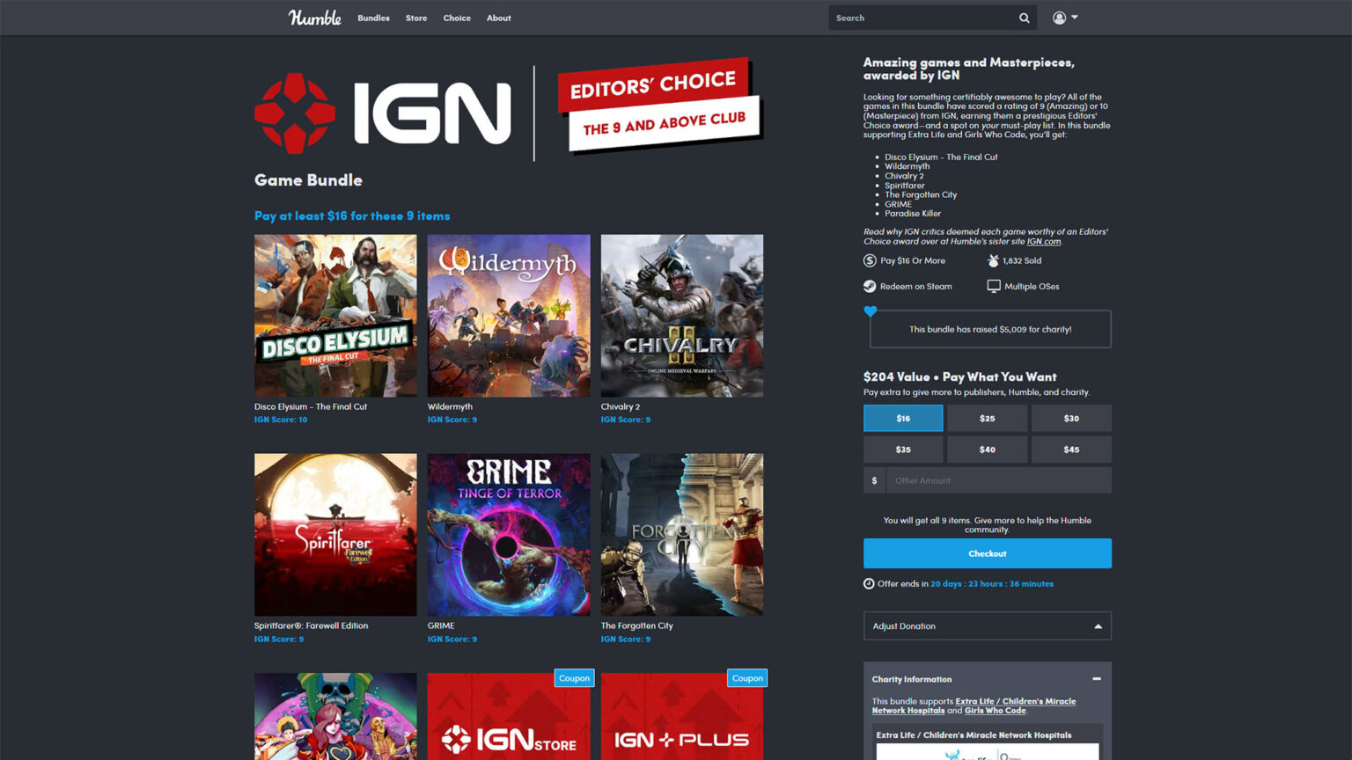
Task: Open the IGN.com link
Action: 1045,241
